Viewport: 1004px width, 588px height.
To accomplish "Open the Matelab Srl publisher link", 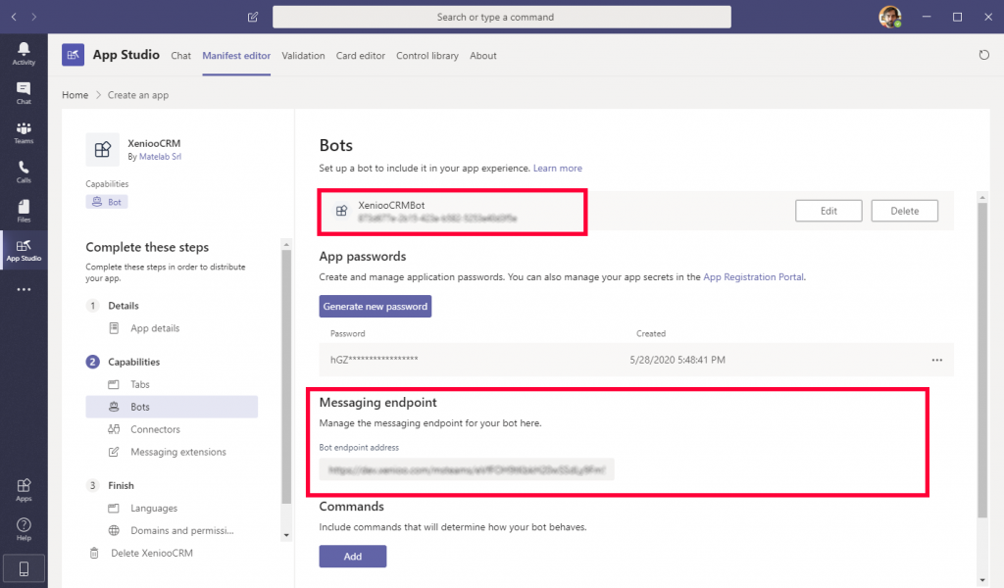I will 160,156.
